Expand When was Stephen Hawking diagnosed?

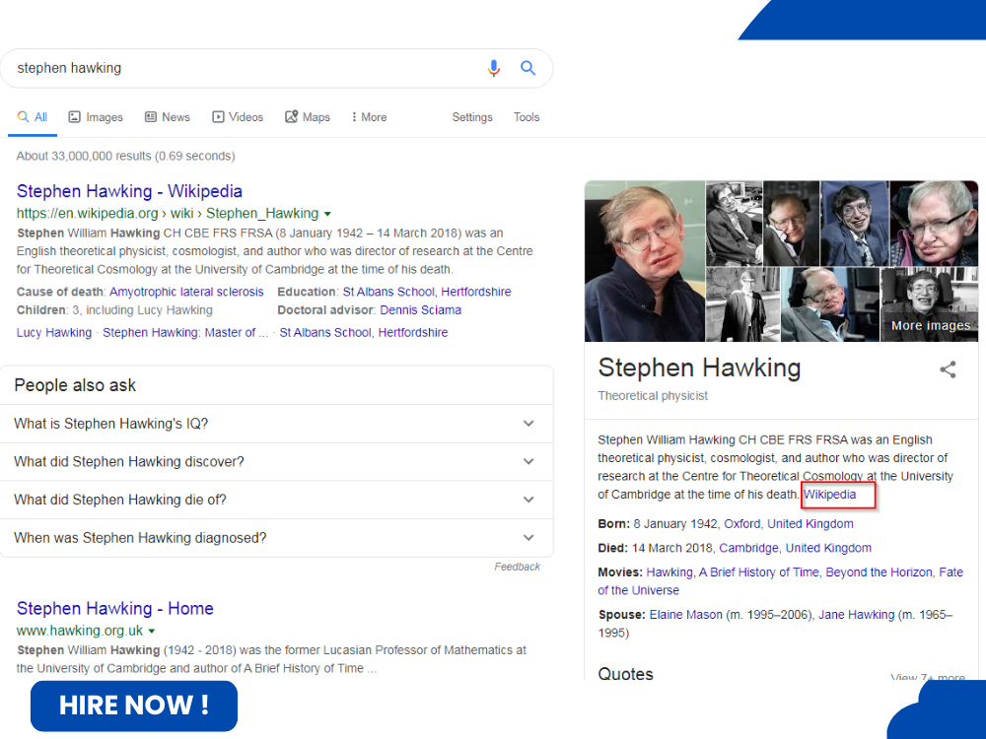tap(277, 538)
